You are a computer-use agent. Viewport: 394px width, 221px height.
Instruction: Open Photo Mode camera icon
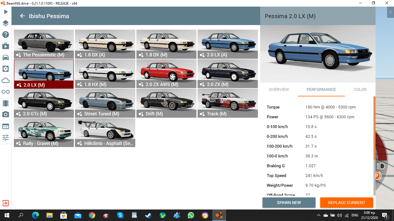click(x=5, y=115)
